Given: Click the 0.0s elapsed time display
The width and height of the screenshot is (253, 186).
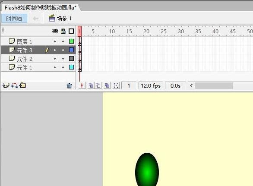Looking at the screenshot, I should click(175, 85).
